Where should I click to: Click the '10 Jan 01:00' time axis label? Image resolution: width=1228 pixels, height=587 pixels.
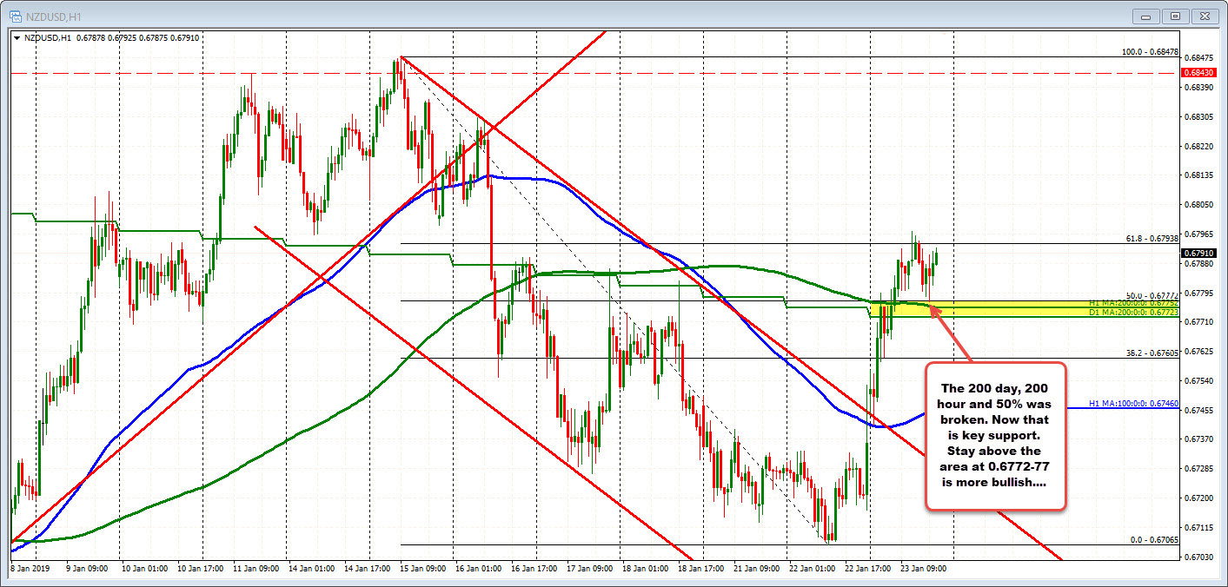(x=143, y=569)
